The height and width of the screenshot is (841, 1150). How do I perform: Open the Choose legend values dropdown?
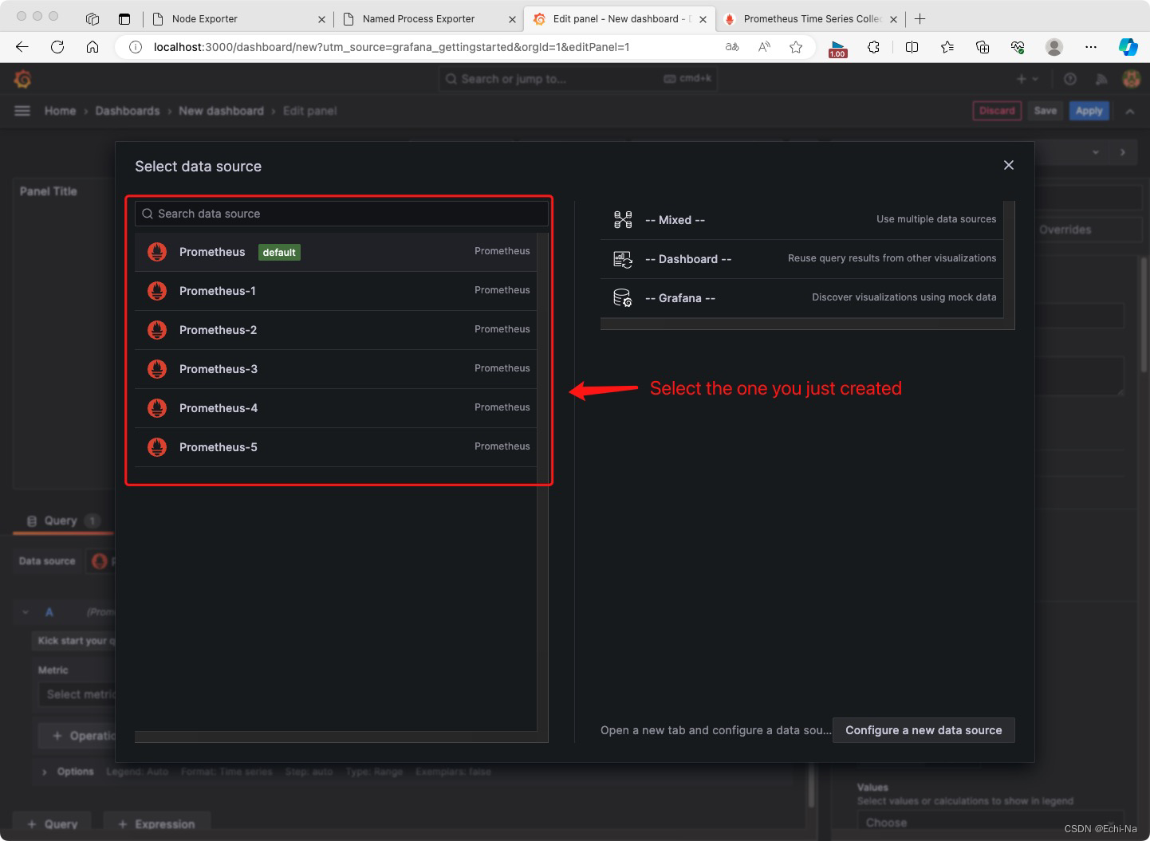click(990, 823)
